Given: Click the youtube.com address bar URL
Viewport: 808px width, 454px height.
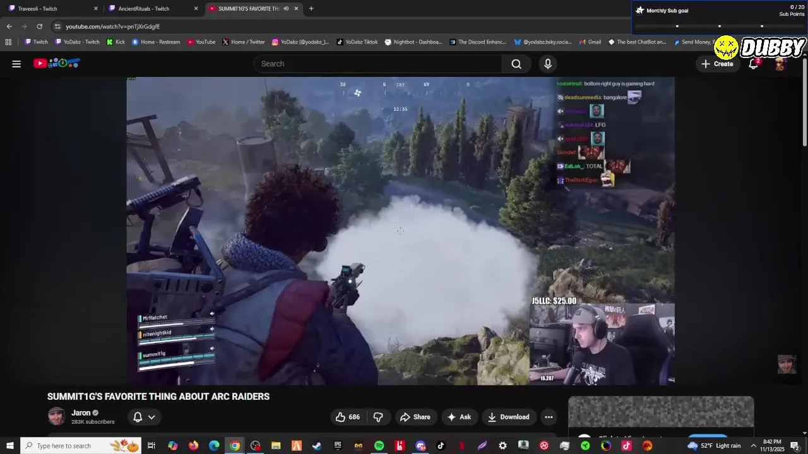Looking at the screenshot, I should tap(113, 26).
